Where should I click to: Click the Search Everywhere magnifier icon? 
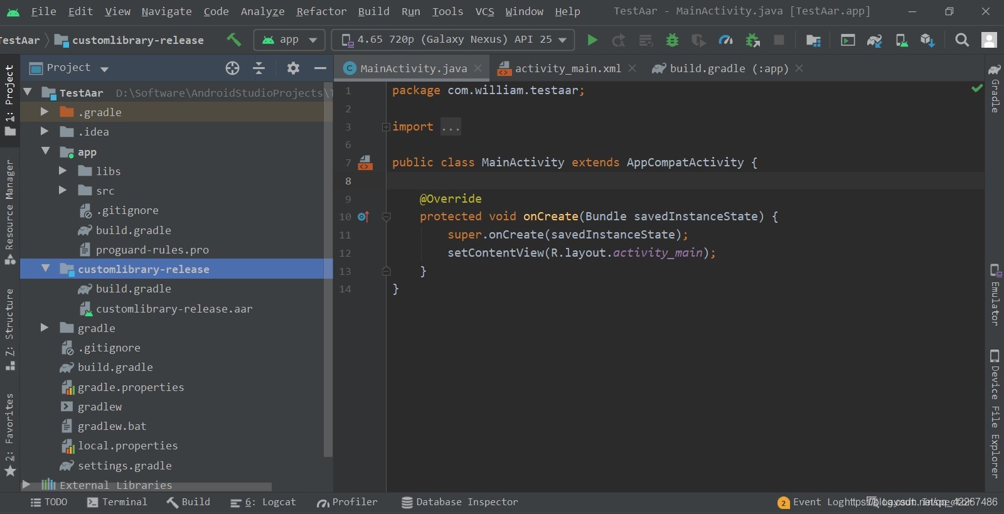961,40
